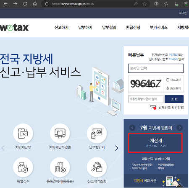Click the browser forward arrow
This screenshot has width=189, height=188.
coord(15,4)
